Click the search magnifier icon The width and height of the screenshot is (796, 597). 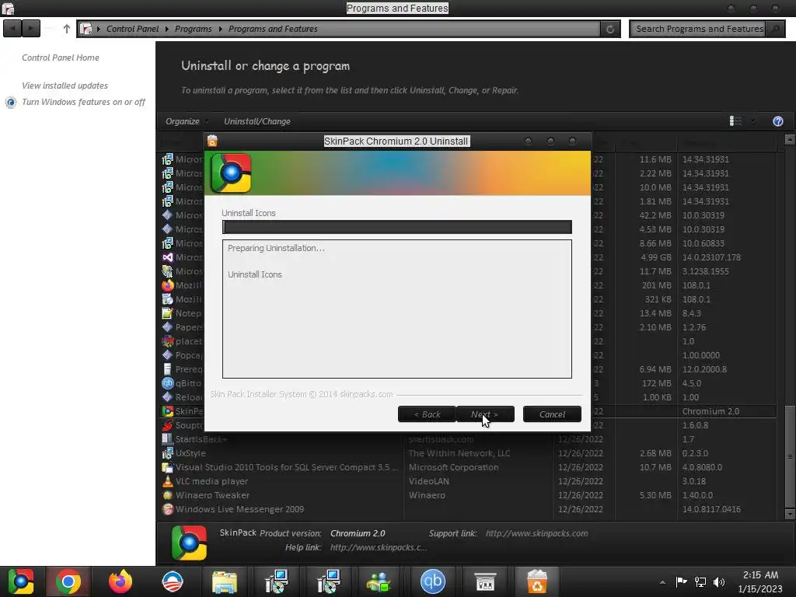click(775, 29)
